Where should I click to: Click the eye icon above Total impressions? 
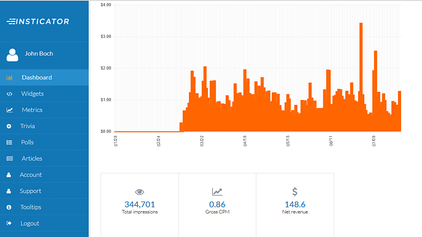(x=140, y=192)
